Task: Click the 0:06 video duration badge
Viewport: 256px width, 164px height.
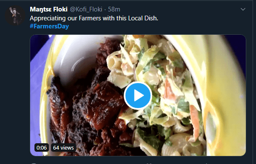Action: coord(42,147)
